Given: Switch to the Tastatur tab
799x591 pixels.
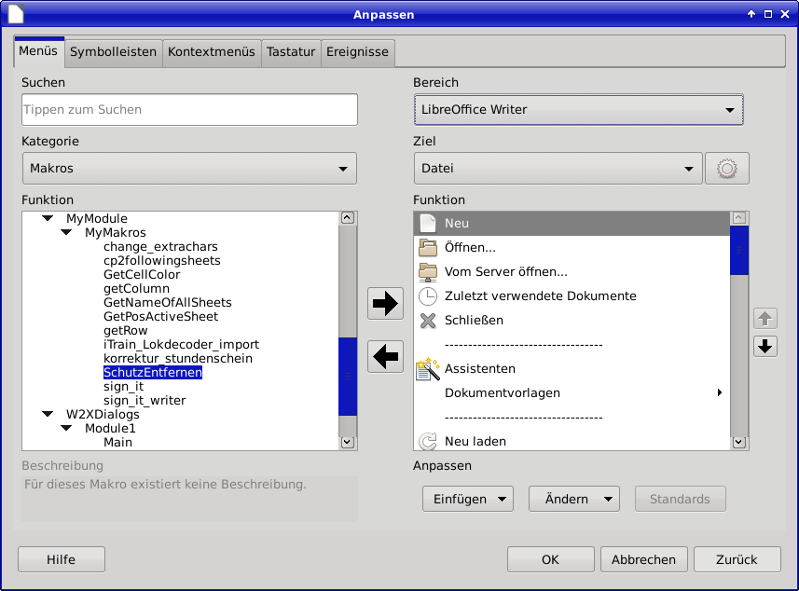Looking at the screenshot, I should coord(291,52).
